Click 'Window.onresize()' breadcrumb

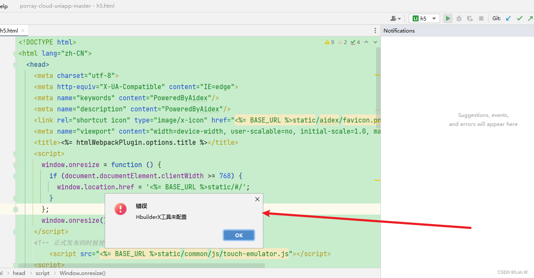[82, 273]
